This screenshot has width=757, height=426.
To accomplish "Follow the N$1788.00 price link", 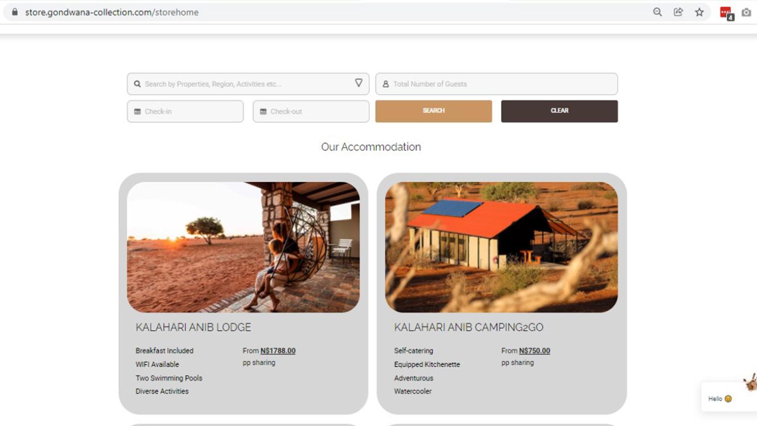I will [x=278, y=351].
